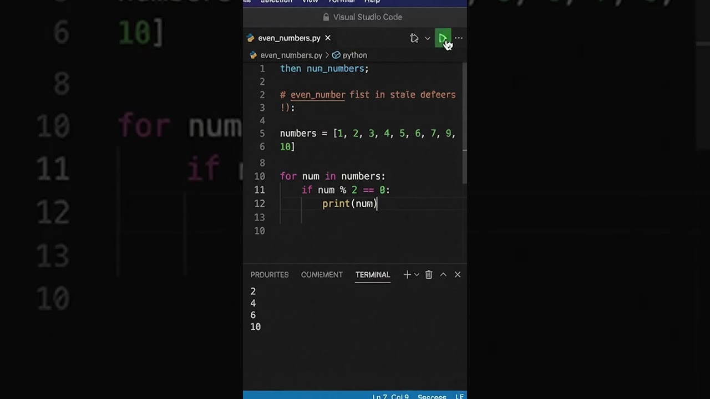Viewport: 710px width, 399px height.
Task: Select the even_numbers.py editor tab
Action: [x=289, y=38]
